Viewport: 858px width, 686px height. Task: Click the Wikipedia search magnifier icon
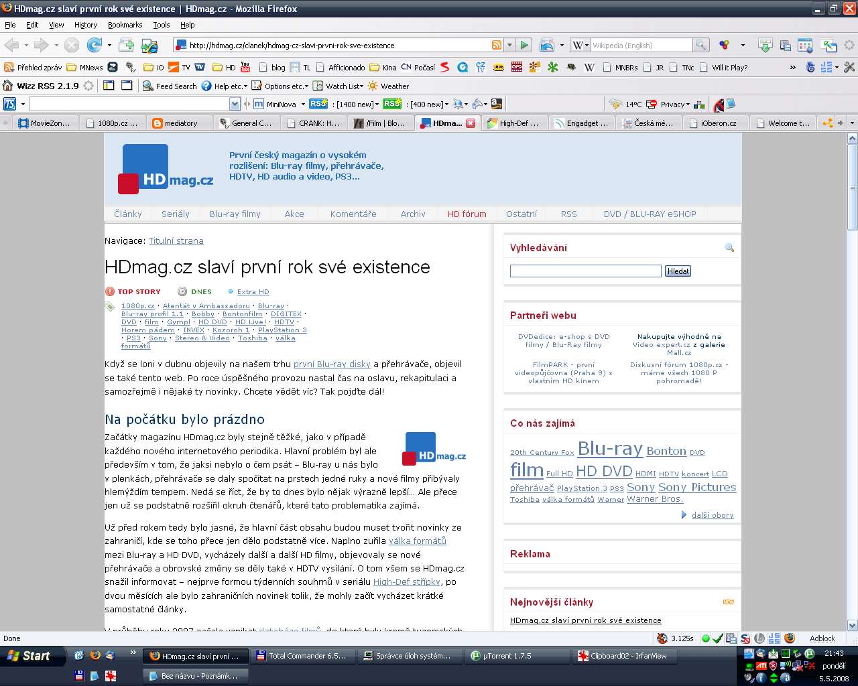pos(700,45)
